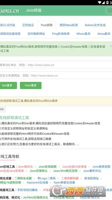112x200 pixels.
Task: Open the Json解析对比 link
Action: 92,171
